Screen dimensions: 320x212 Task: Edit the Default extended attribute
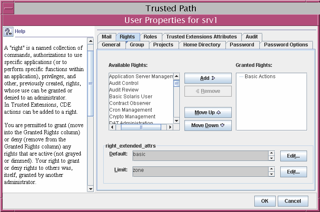coord(293,156)
